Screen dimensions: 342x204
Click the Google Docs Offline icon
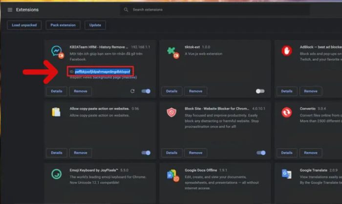171,175
